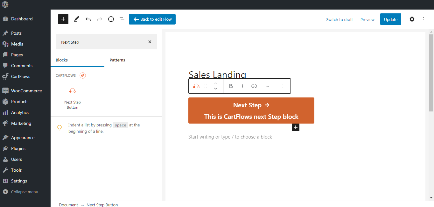
Task: Open block options three-dot menu
Action: (x=283, y=86)
